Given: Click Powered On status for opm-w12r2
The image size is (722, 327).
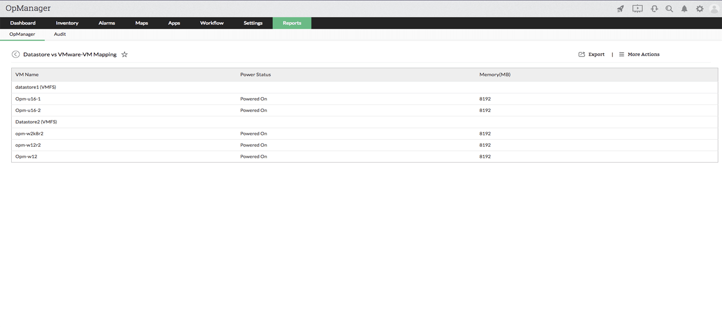Looking at the screenshot, I should (254, 145).
